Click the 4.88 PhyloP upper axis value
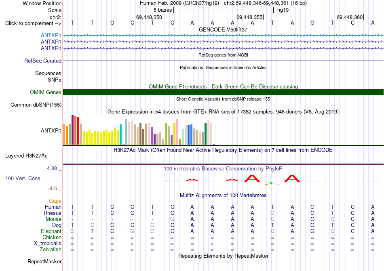 (52, 168)
